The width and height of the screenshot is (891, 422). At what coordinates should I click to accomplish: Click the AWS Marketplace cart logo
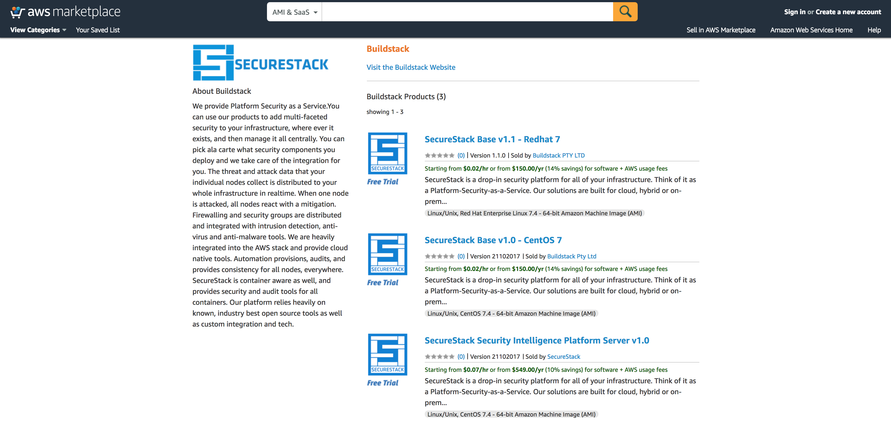[16, 11]
